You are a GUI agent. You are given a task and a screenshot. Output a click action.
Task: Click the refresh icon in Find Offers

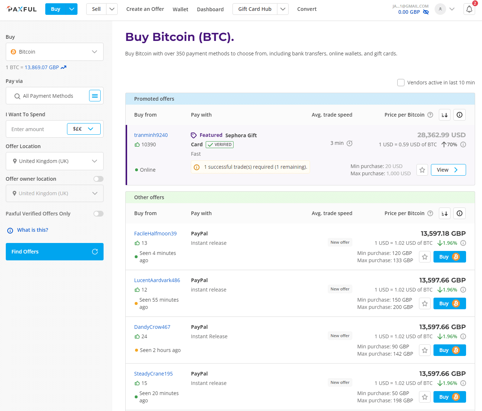pos(95,252)
